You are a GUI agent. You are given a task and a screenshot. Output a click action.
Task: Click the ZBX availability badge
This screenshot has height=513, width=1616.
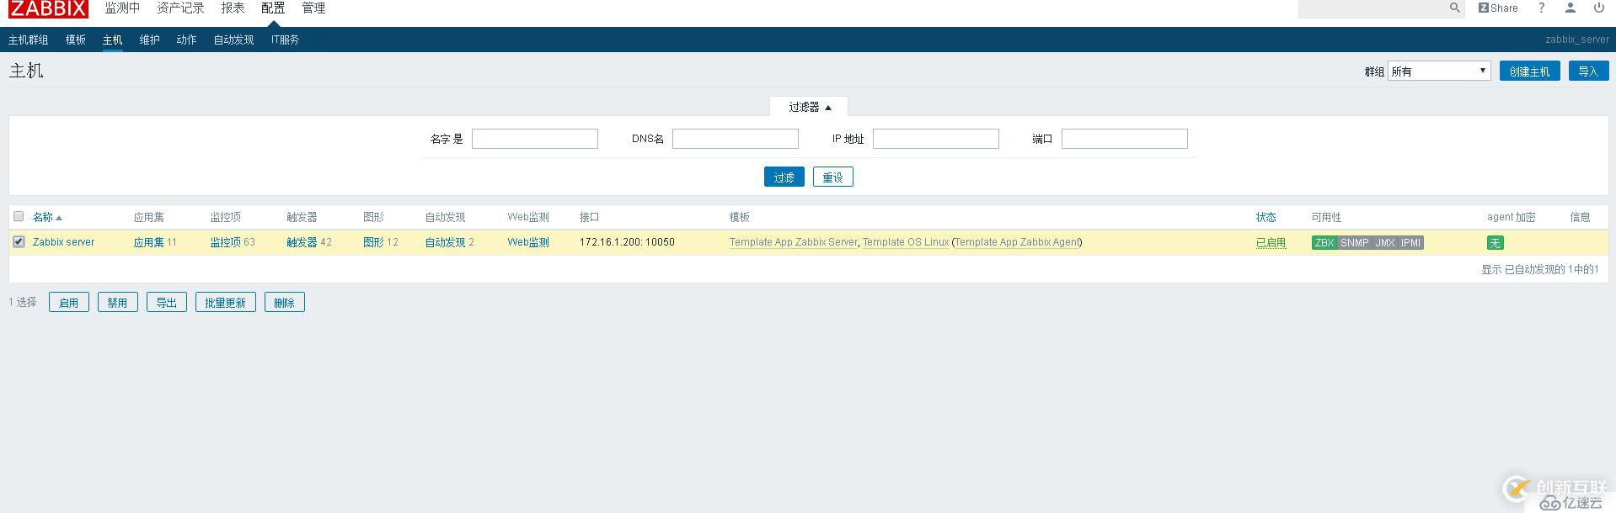[x=1324, y=242]
